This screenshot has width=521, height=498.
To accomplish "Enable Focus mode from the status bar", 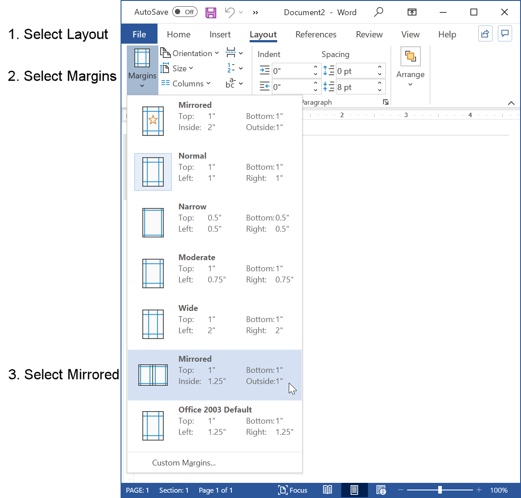I will coord(293,490).
